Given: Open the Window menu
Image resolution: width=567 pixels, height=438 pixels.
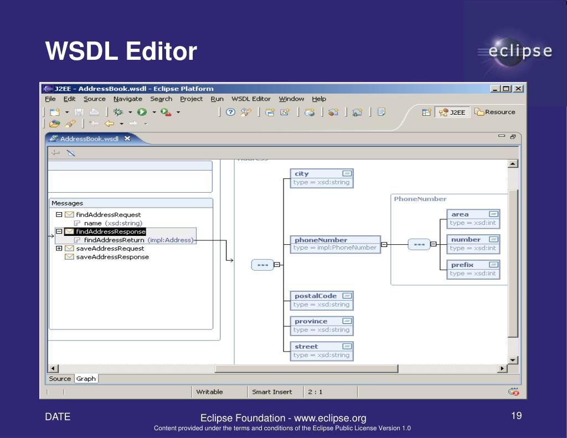Looking at the screenshot, I should click(291, 99).
